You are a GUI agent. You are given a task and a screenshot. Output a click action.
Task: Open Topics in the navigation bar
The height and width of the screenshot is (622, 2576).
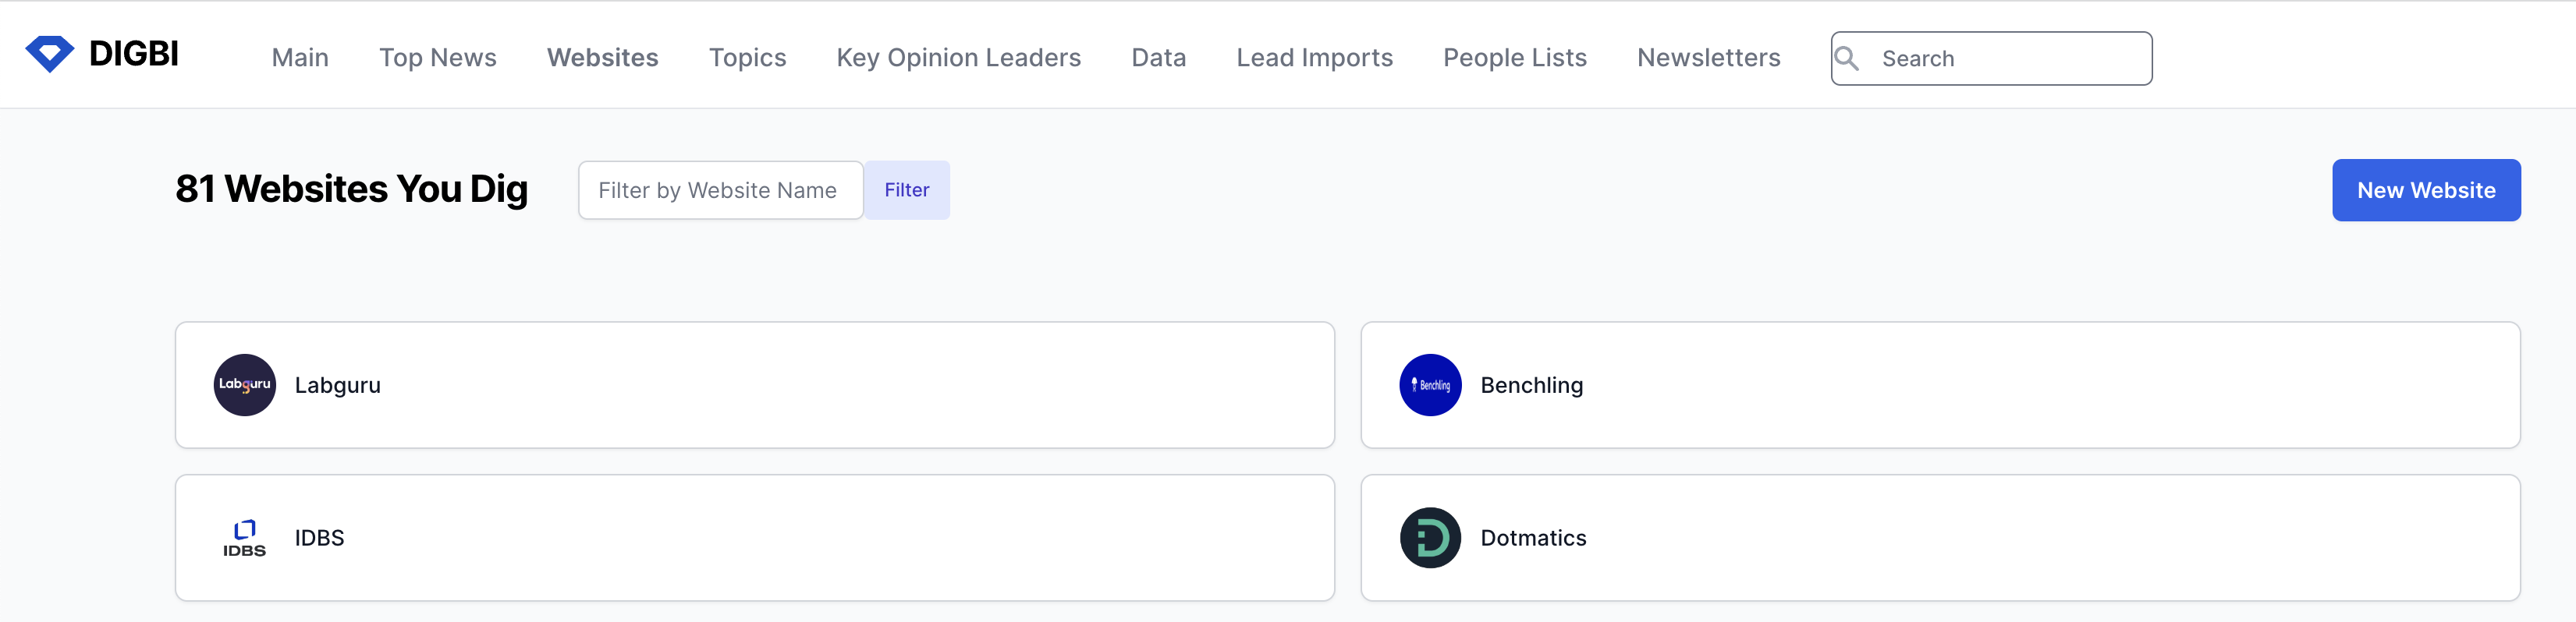click(x=747, y=58)
